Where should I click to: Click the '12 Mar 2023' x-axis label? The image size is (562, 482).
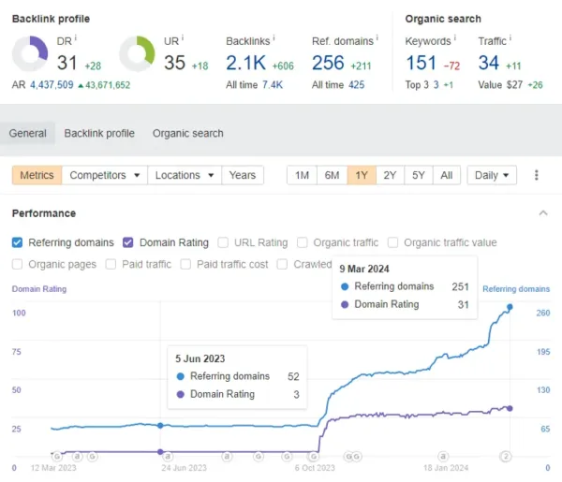click(x=53, y=468)
